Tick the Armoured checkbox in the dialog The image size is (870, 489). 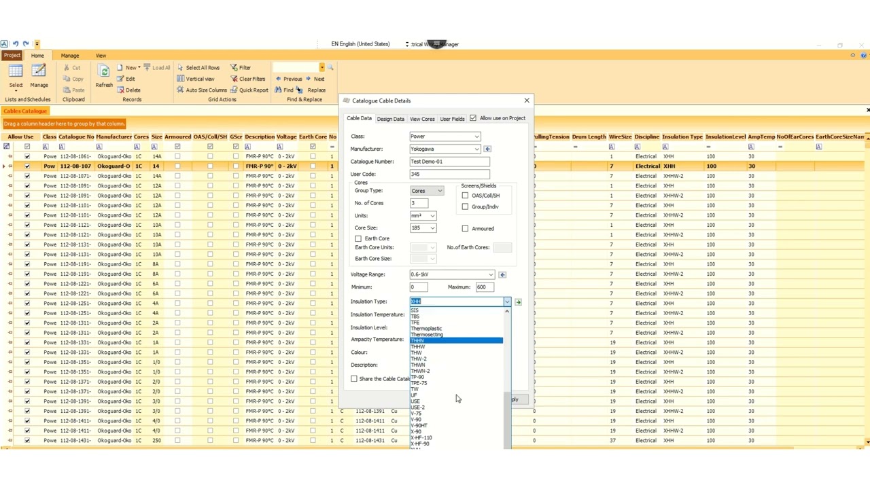coord(465,228)
